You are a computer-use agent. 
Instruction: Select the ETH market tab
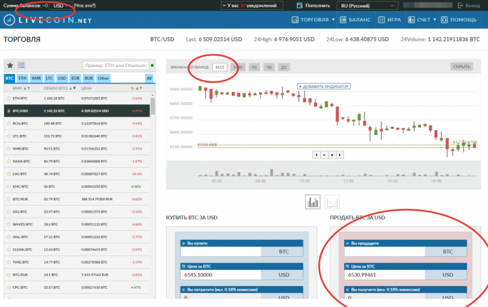click(23, 78)
